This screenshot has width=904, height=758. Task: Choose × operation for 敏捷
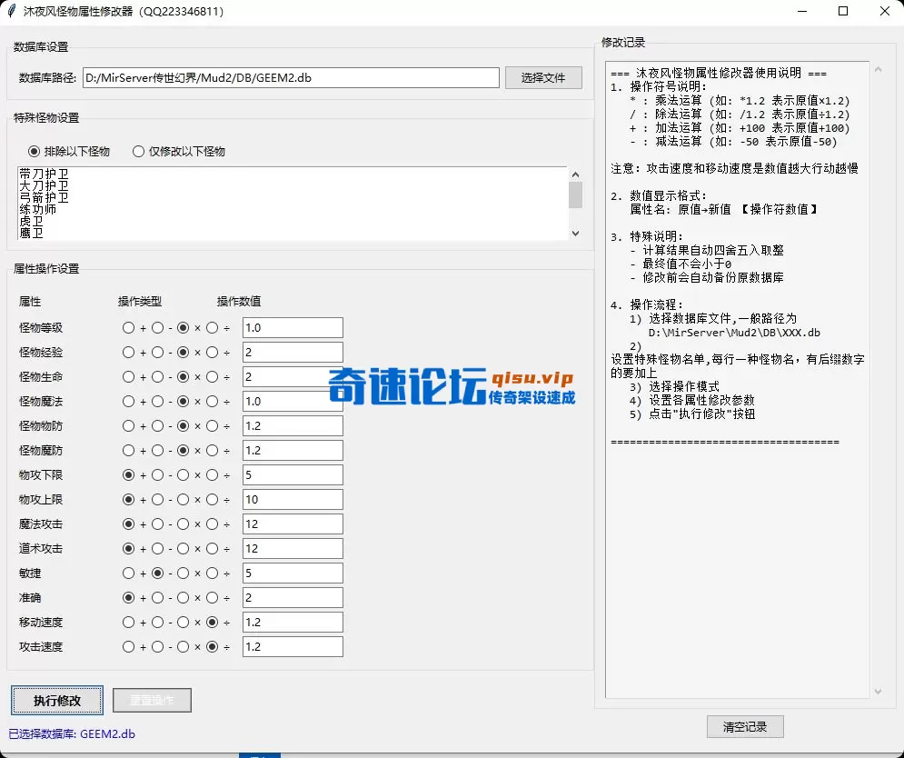(x=184, y=573)
